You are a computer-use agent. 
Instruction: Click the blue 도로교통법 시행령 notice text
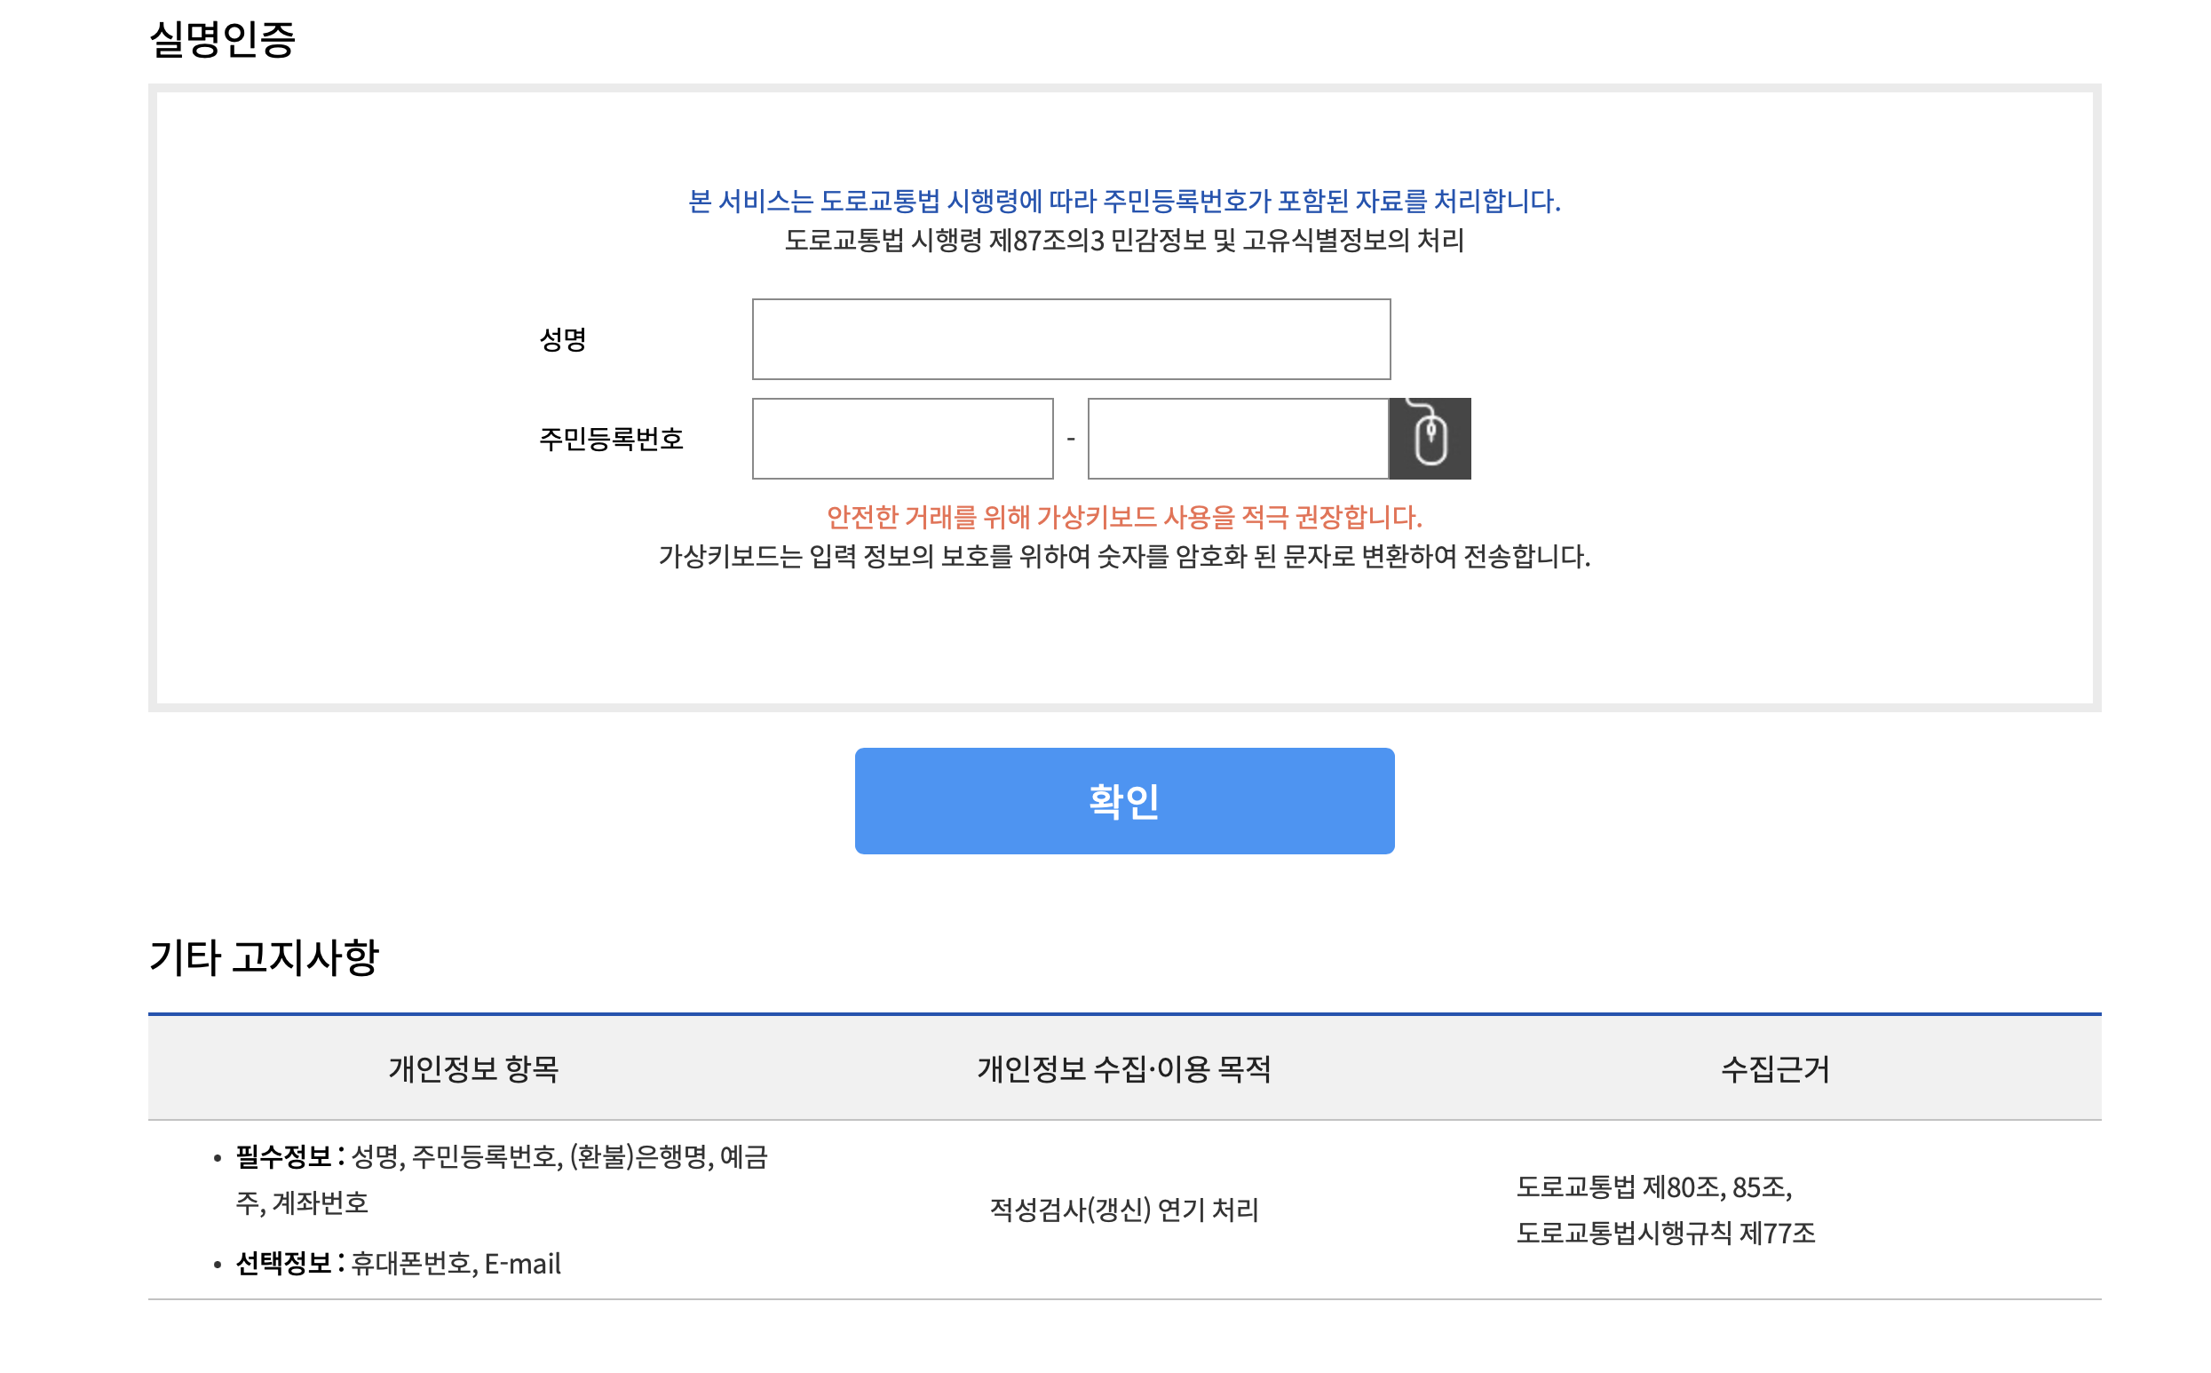[1123, 202]
